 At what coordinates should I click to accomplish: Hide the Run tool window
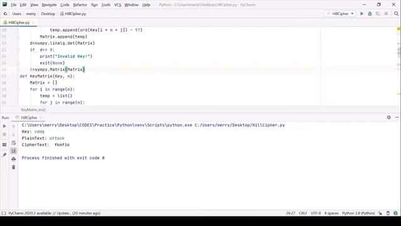[397, 117]
